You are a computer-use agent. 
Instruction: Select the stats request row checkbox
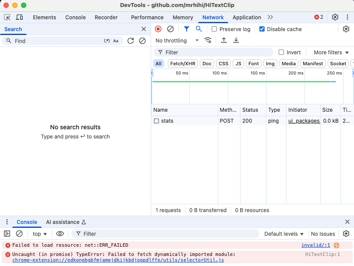(x=156, y=121)
